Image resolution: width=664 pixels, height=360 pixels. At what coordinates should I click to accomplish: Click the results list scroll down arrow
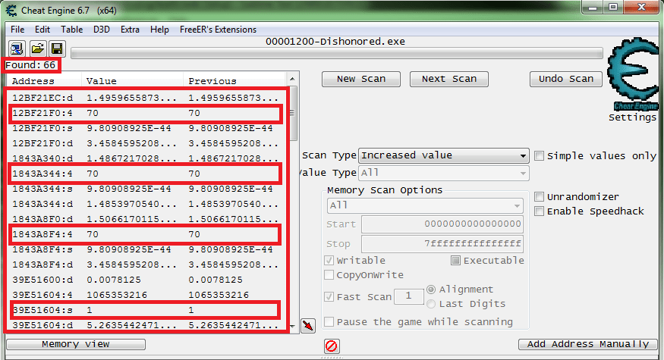(292, 327)
